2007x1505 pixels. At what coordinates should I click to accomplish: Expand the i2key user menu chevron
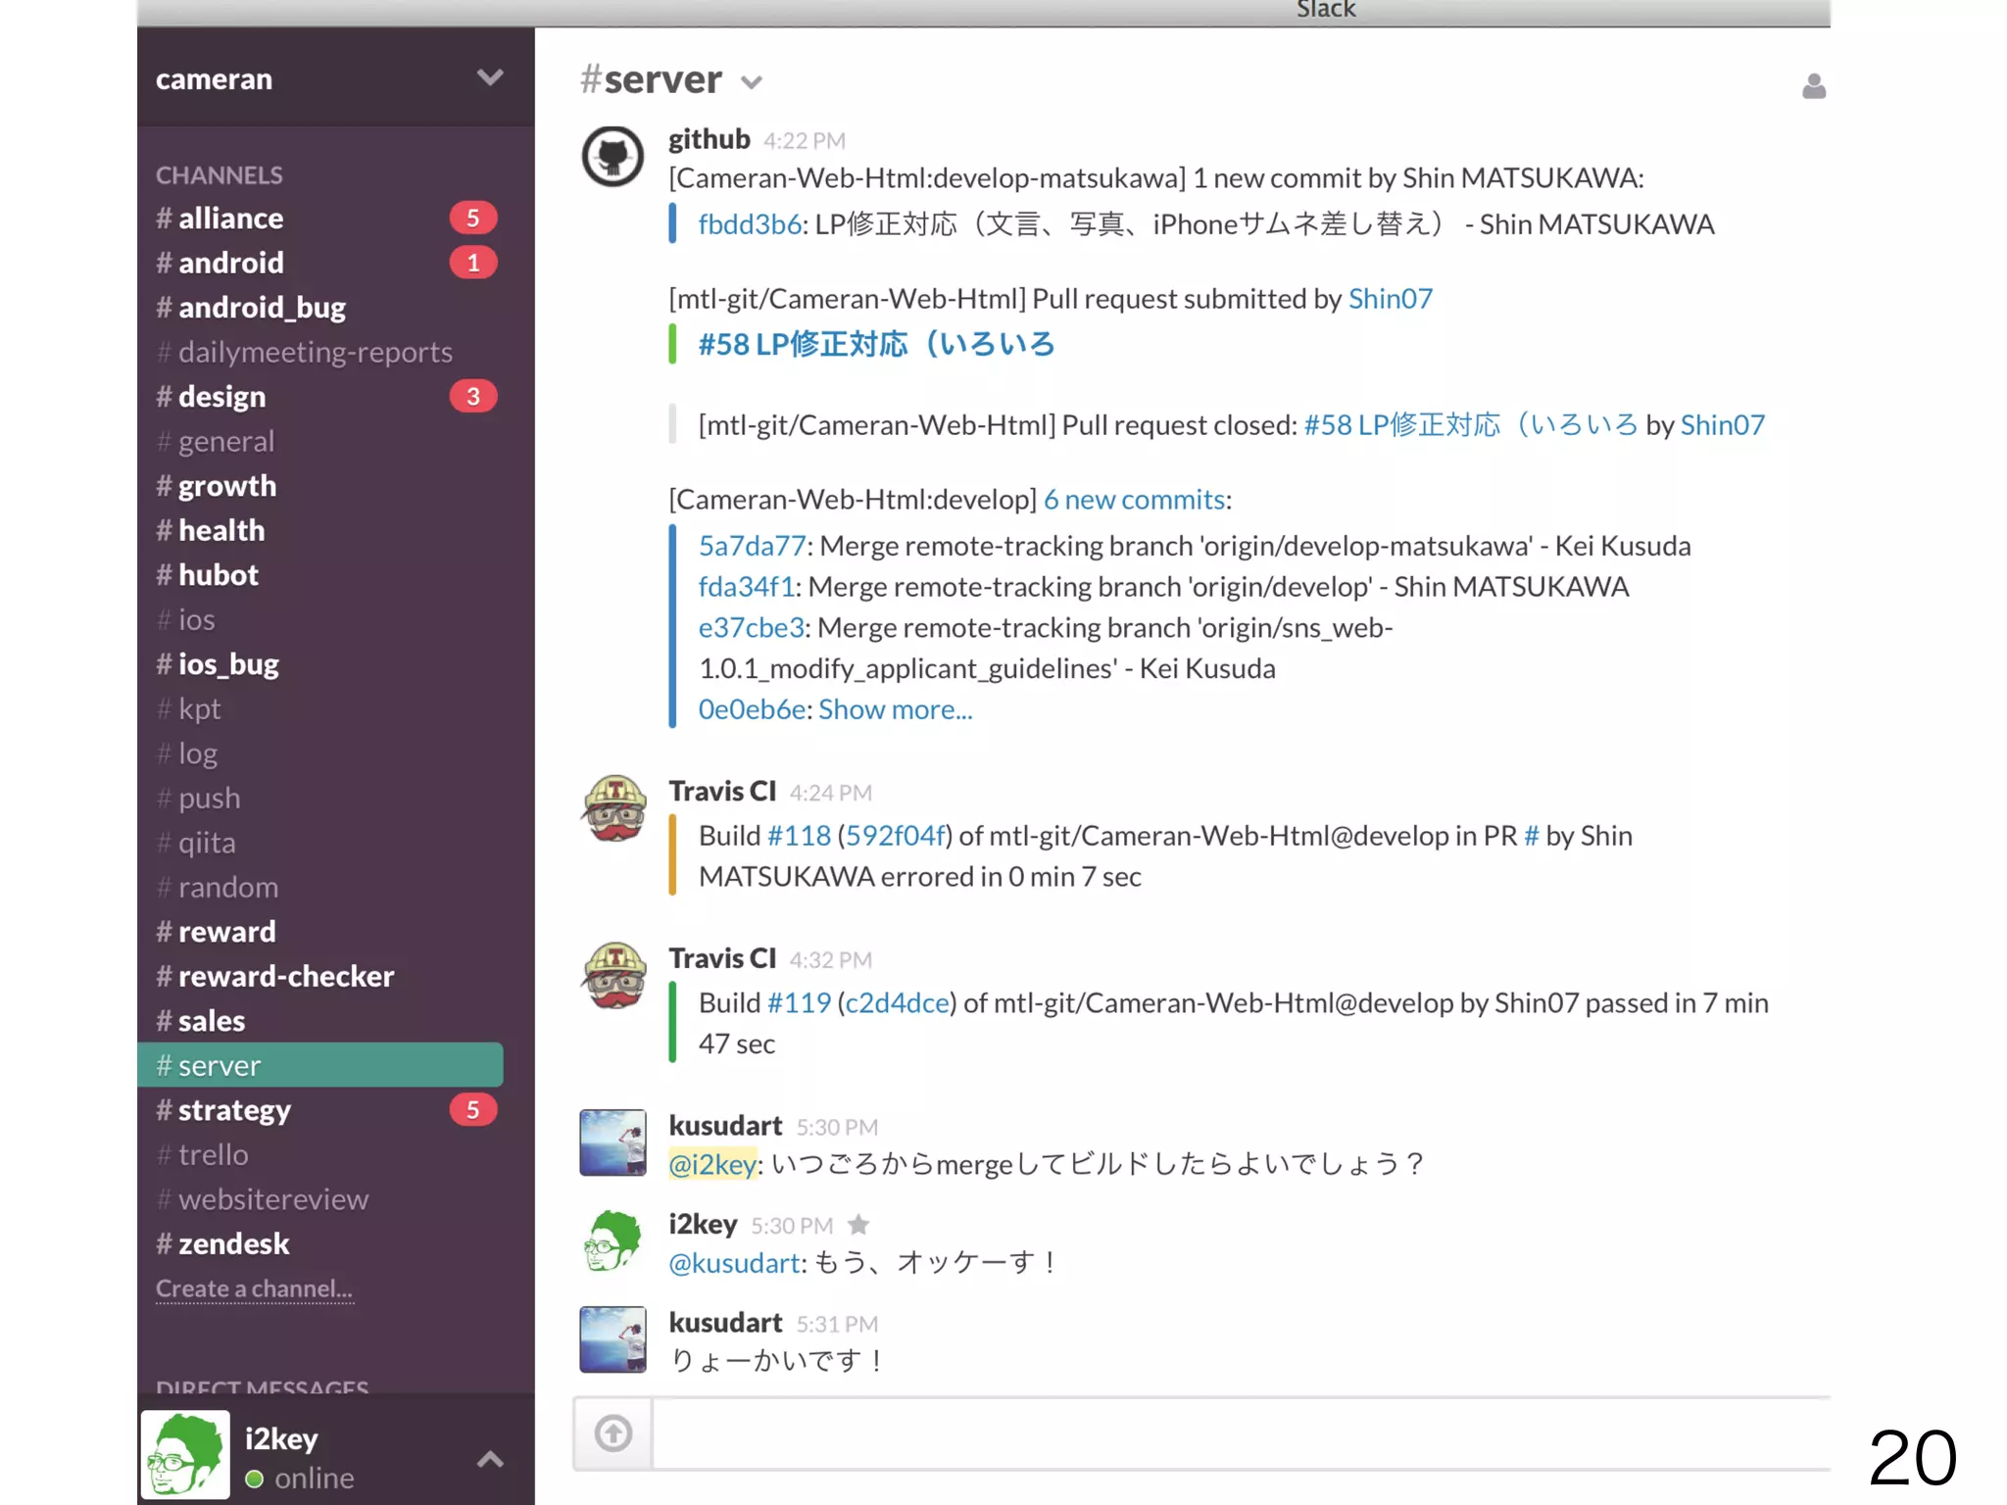490,1459
